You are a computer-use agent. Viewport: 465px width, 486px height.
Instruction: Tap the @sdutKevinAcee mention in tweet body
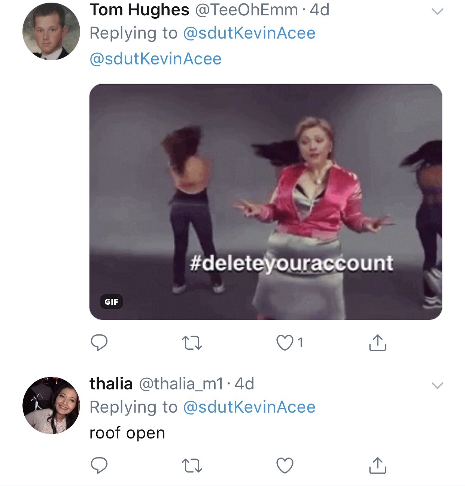click(155, 59)
